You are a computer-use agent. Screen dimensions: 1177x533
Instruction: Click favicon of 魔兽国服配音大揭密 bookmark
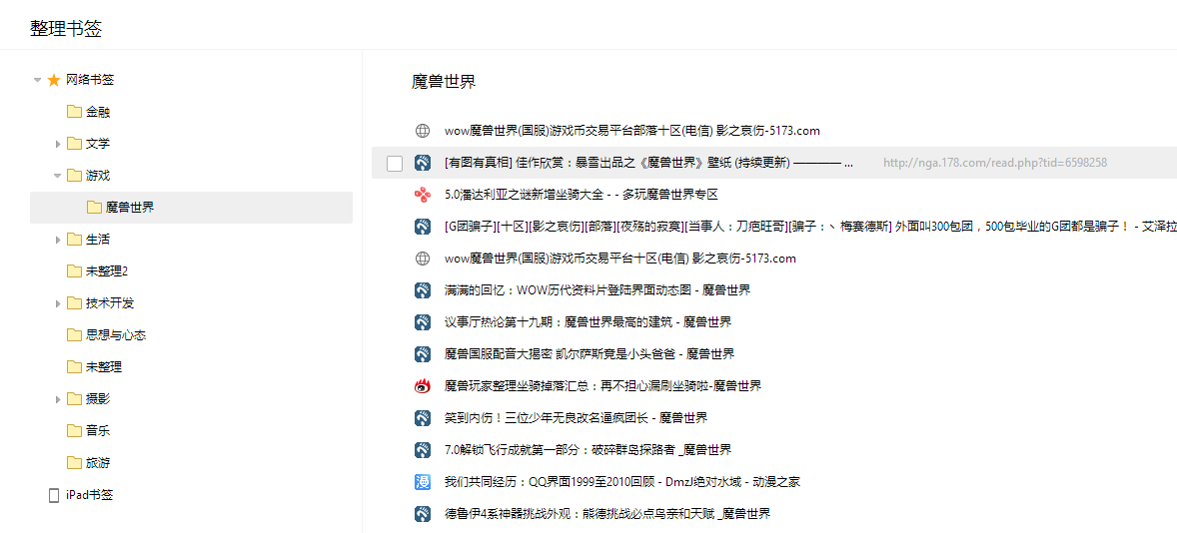pos(422,353)
